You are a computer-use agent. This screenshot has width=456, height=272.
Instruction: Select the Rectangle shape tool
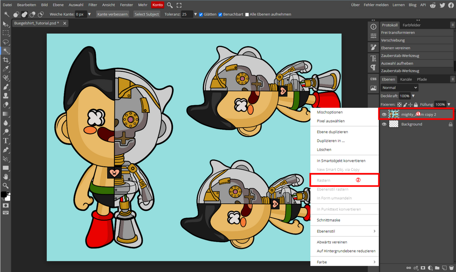point(5,168)
